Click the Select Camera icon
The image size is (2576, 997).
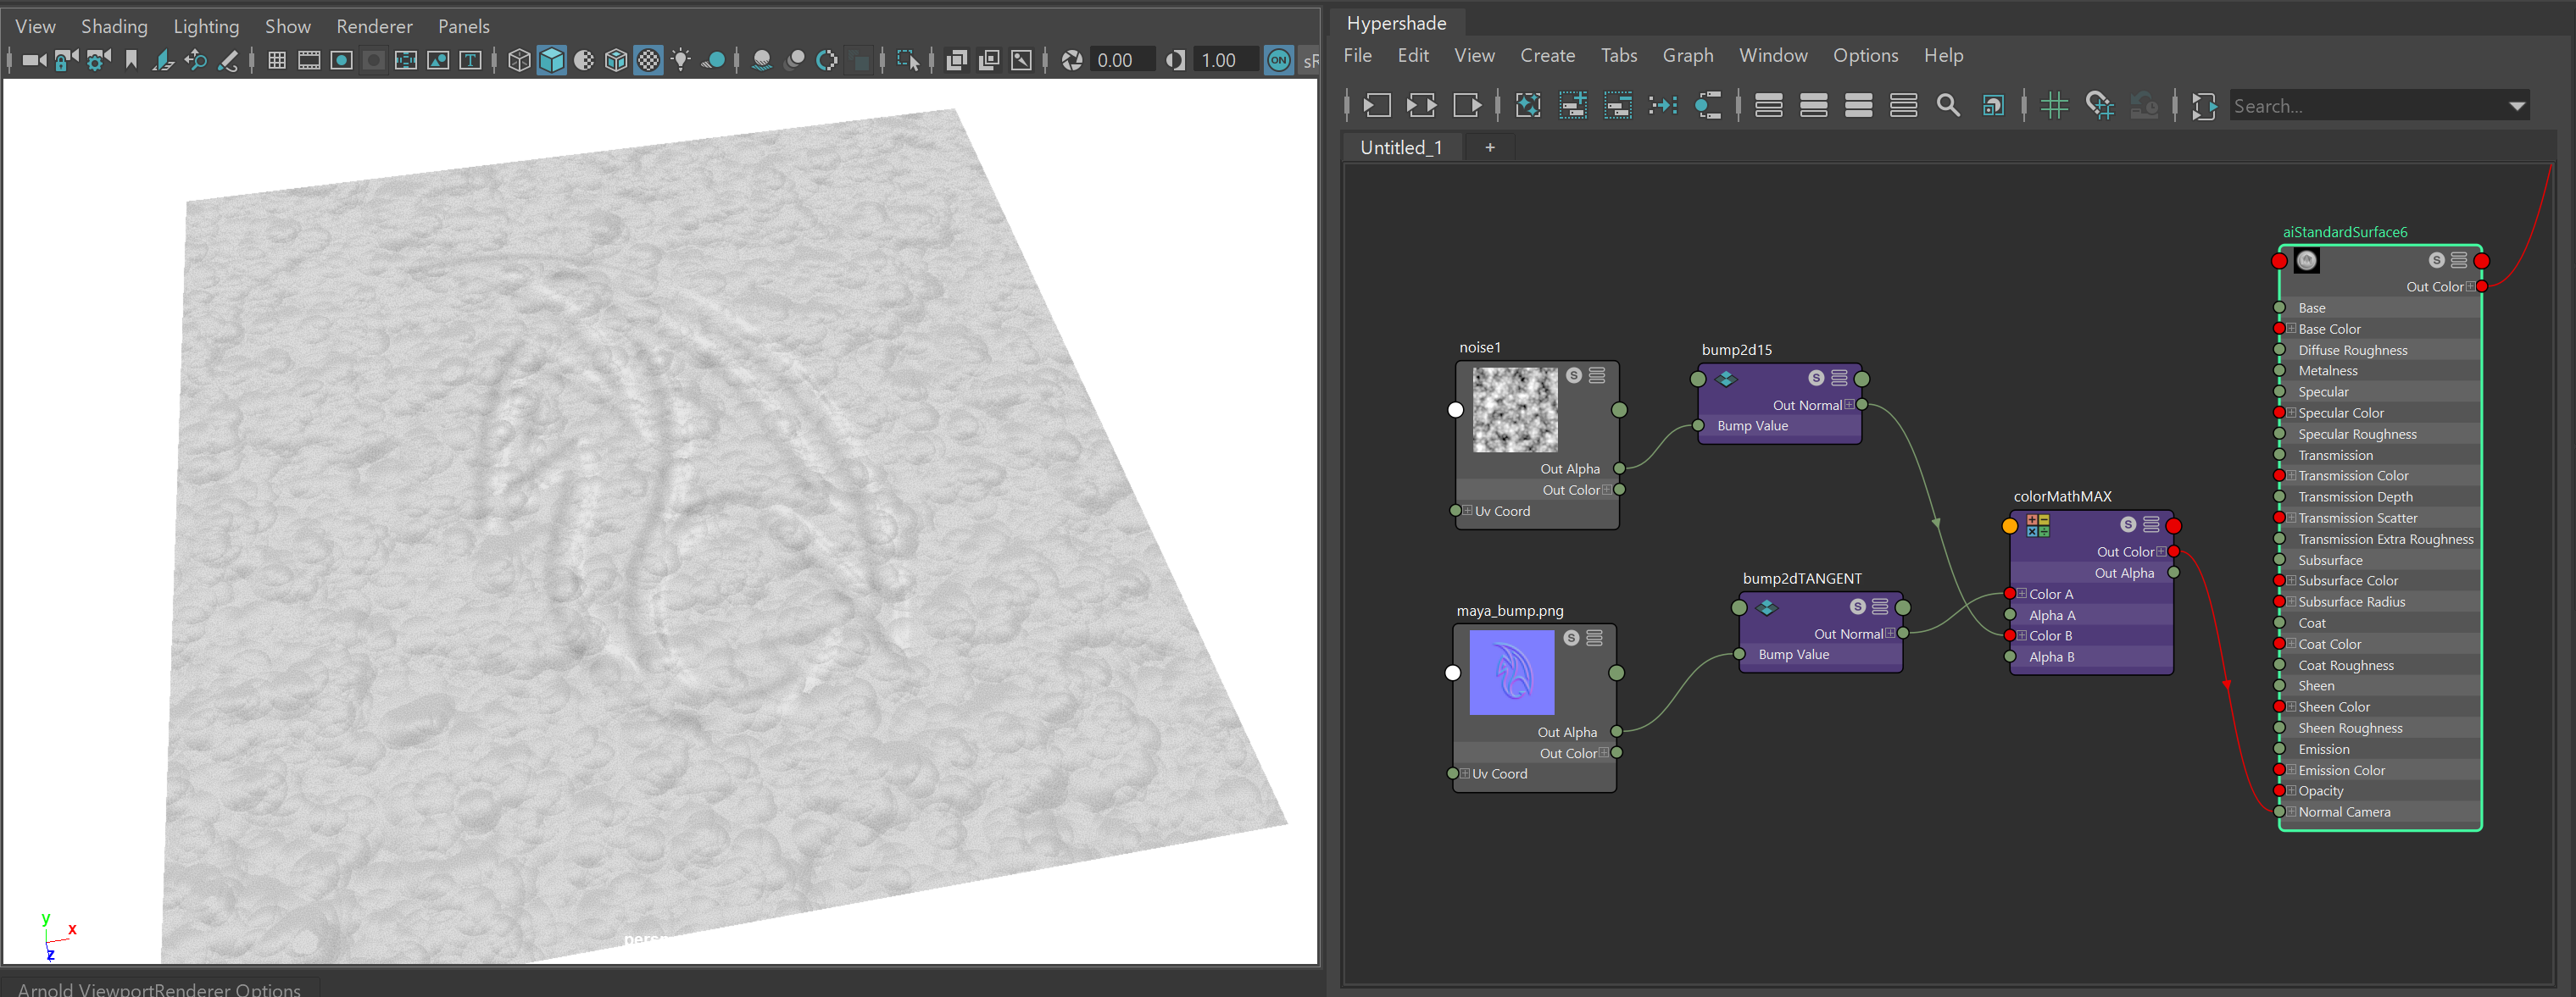33,61
